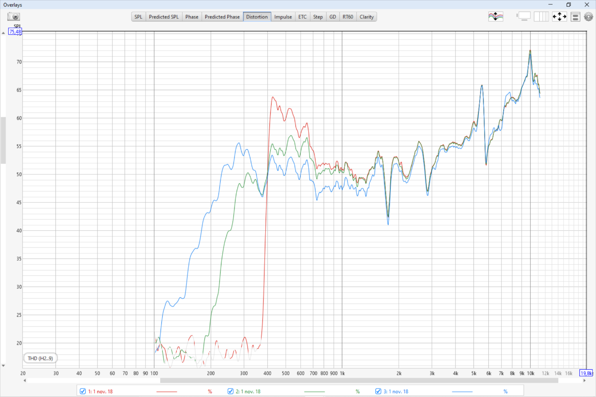Click the vertical axis down arrow
The width and height of the screenshot is (596, 397).
tap(3, 366)
